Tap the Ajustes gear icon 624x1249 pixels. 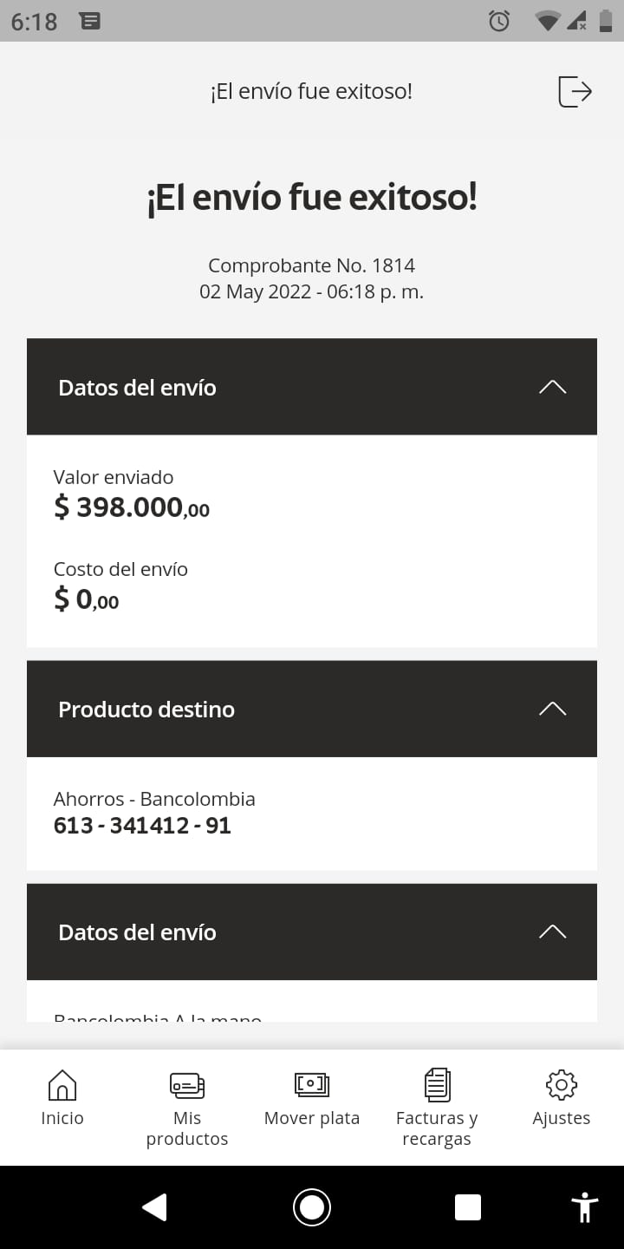(x=562, y=1084)
